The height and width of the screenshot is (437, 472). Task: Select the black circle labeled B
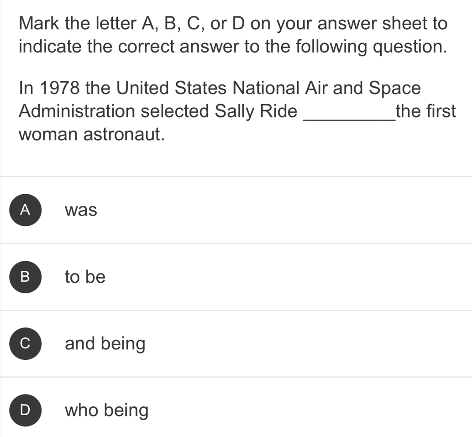(26, 277)
